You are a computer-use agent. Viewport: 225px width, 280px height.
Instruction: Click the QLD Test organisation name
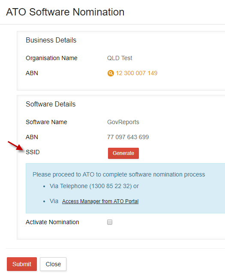(x=120, y=58)
